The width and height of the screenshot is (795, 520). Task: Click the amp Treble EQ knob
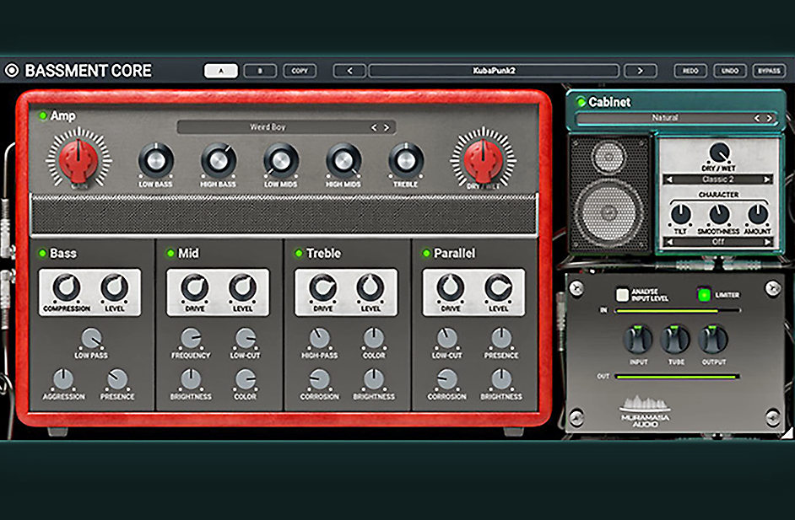406,160
